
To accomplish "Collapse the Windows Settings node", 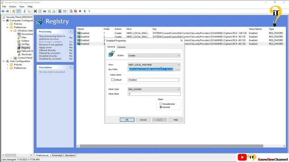I will tap(11, 31).
